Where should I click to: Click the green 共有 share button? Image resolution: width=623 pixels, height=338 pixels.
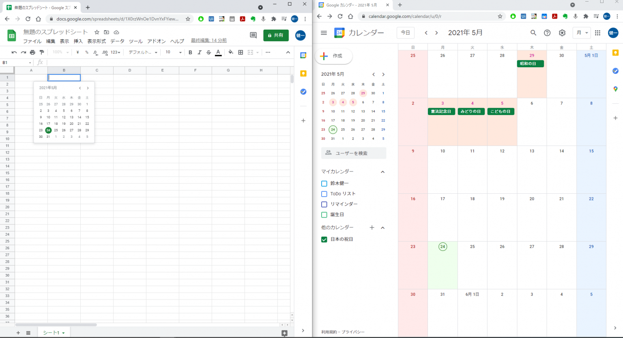[276, 35]
